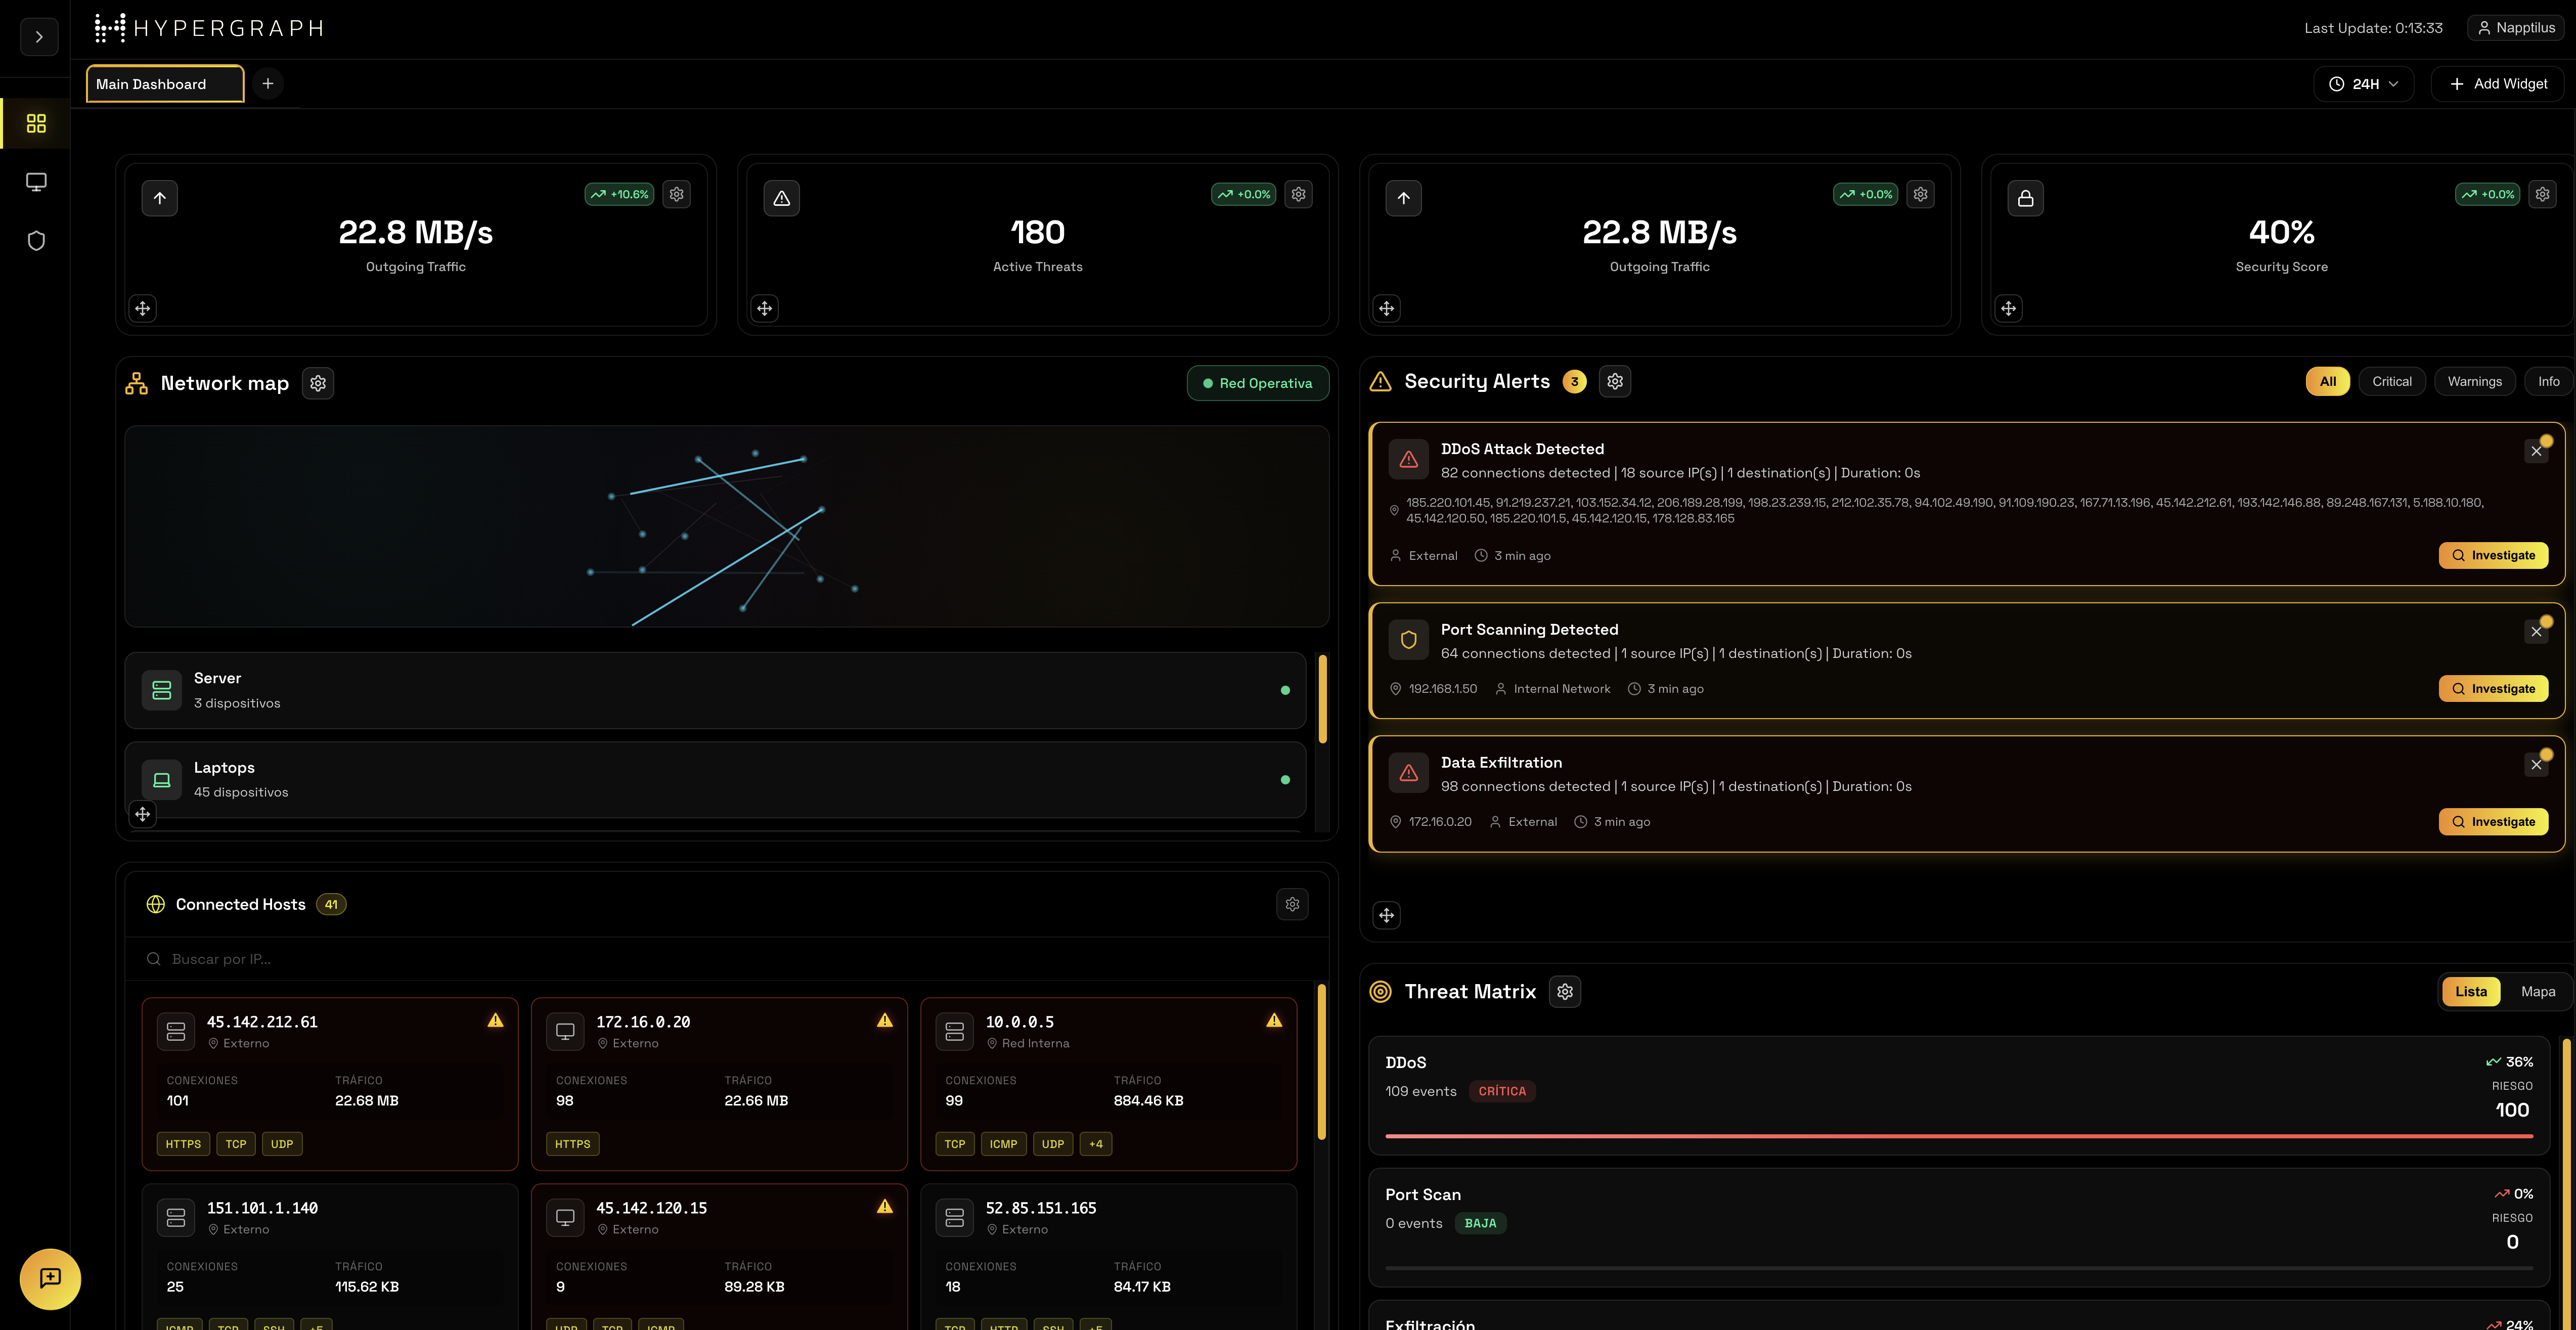Viewport: 2576px width, 1330px height.
Task: Click the Hypergraph logo
Action: coord(209,28)
